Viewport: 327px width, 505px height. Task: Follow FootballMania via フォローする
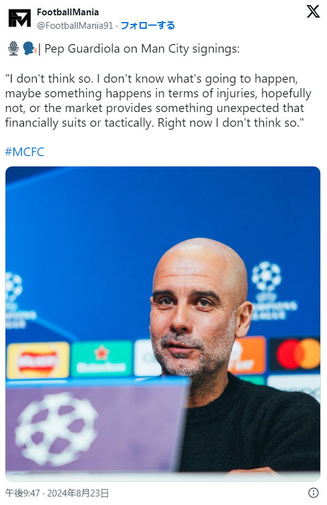coord(148,26)
